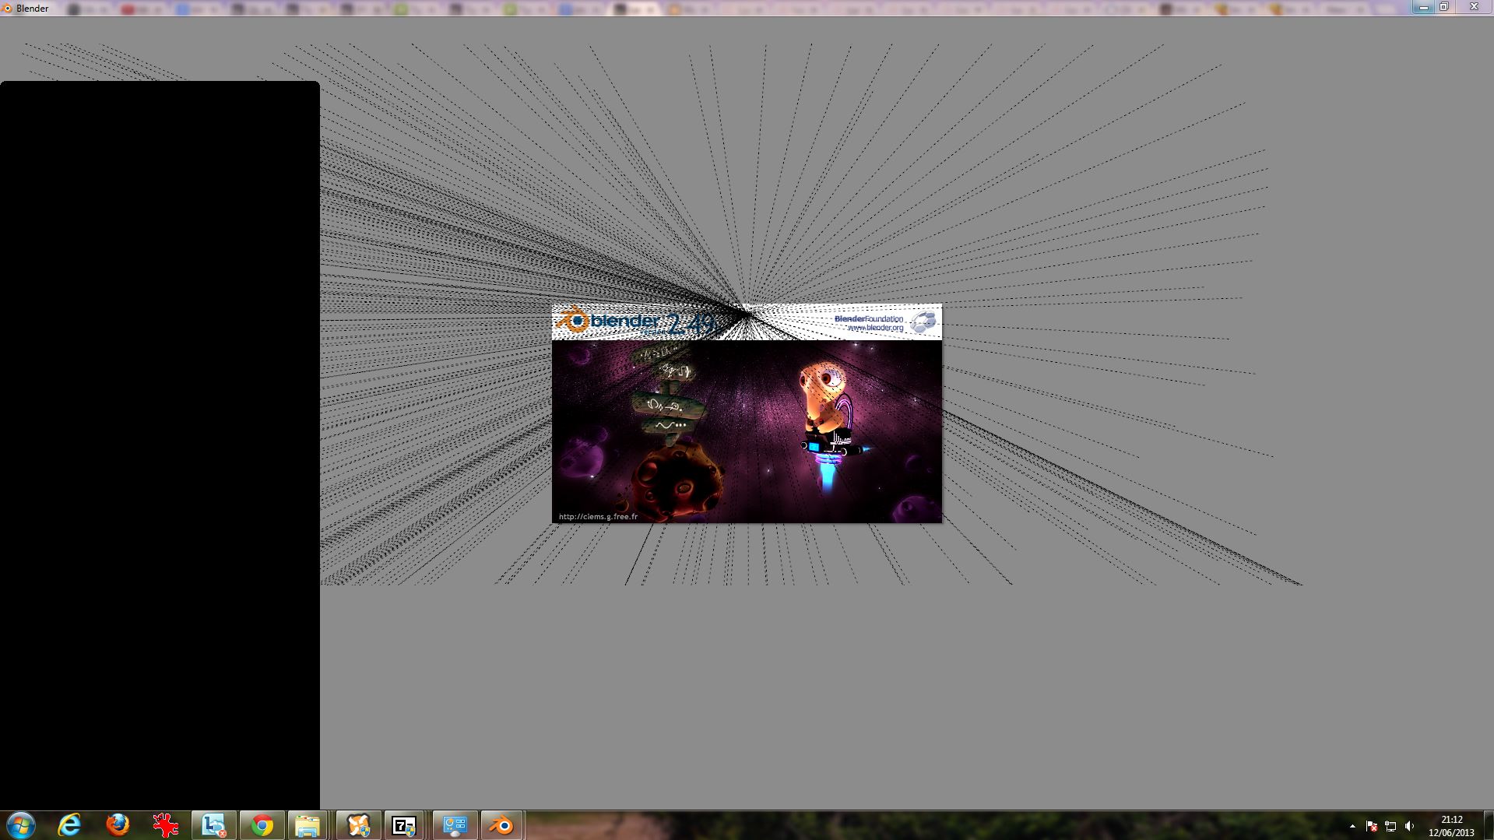Open the red splat icon application
This screenshot has height=840, width=1494.
click(165, 825)
